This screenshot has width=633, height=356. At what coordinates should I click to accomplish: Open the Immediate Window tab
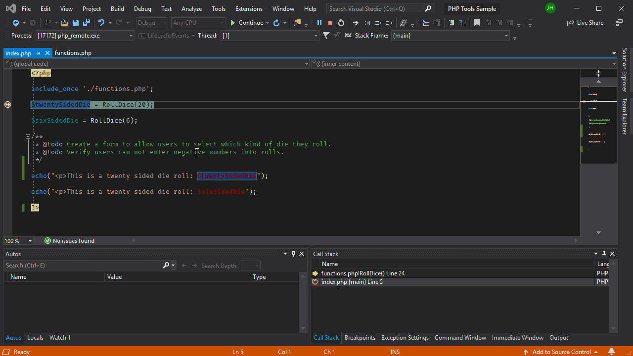[x=518, y=338]
